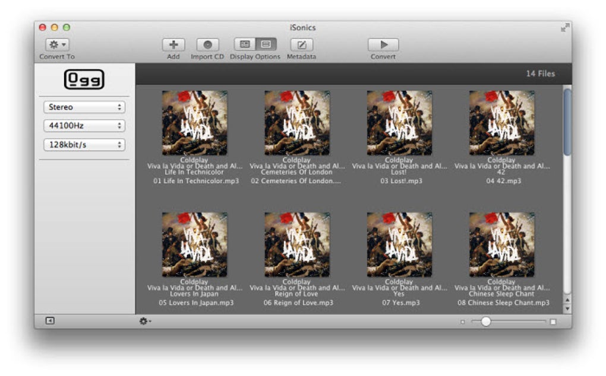Click the 04 42.mp3 filename
Screen dimensions: 606x376
504,181
